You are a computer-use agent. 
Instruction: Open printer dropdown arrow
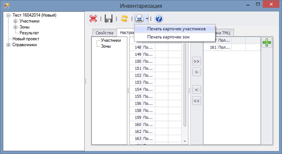147,19
